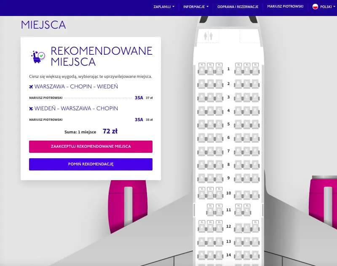This screenshot has height=266, width=337.
Task: Click ZAAKCEPTUJ REKOMENDOWANE MIEJSCA button
Action: pos(90,146)
